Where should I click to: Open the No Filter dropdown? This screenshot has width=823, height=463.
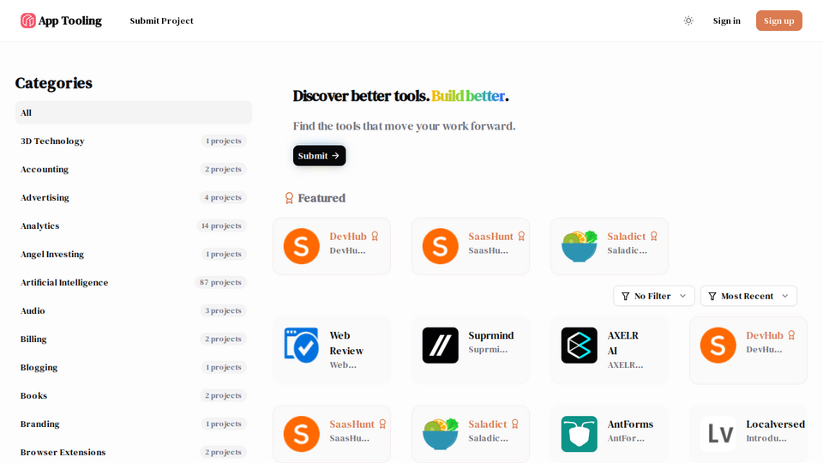[654, 296]
